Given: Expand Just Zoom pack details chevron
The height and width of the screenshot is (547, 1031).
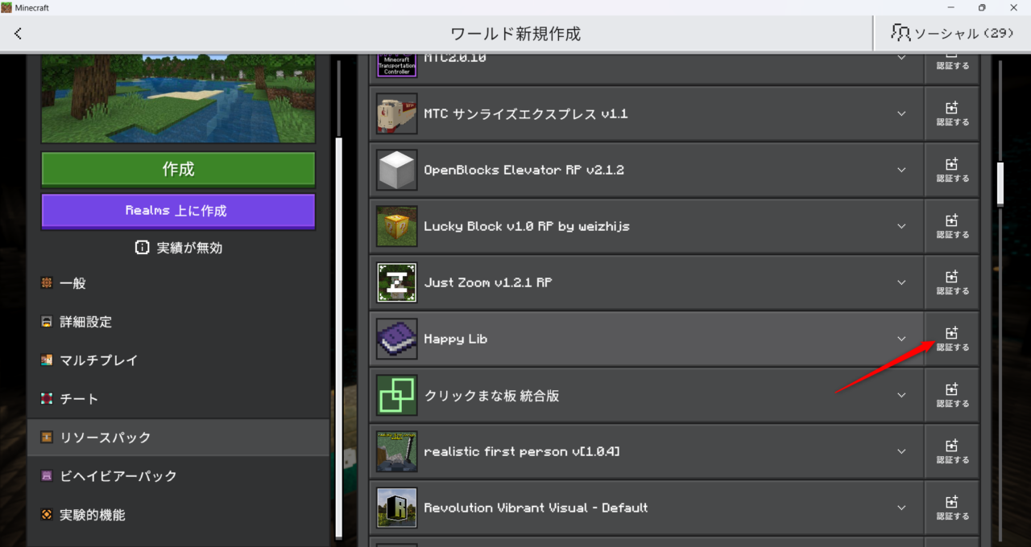Looking at the screenshot, I should [x=901, y=282].
